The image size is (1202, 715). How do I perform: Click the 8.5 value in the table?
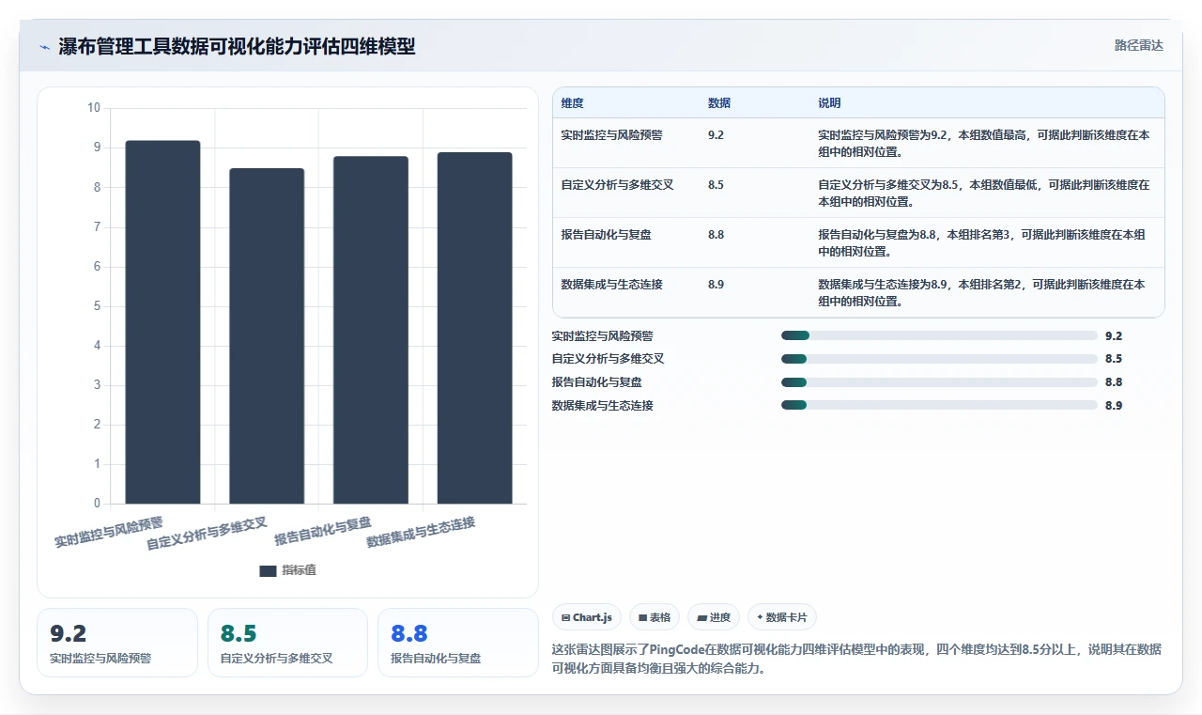tap(716, 185)
